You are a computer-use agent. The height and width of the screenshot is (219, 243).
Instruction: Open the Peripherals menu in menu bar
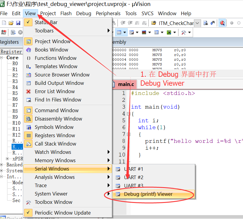tap(108, 13)
